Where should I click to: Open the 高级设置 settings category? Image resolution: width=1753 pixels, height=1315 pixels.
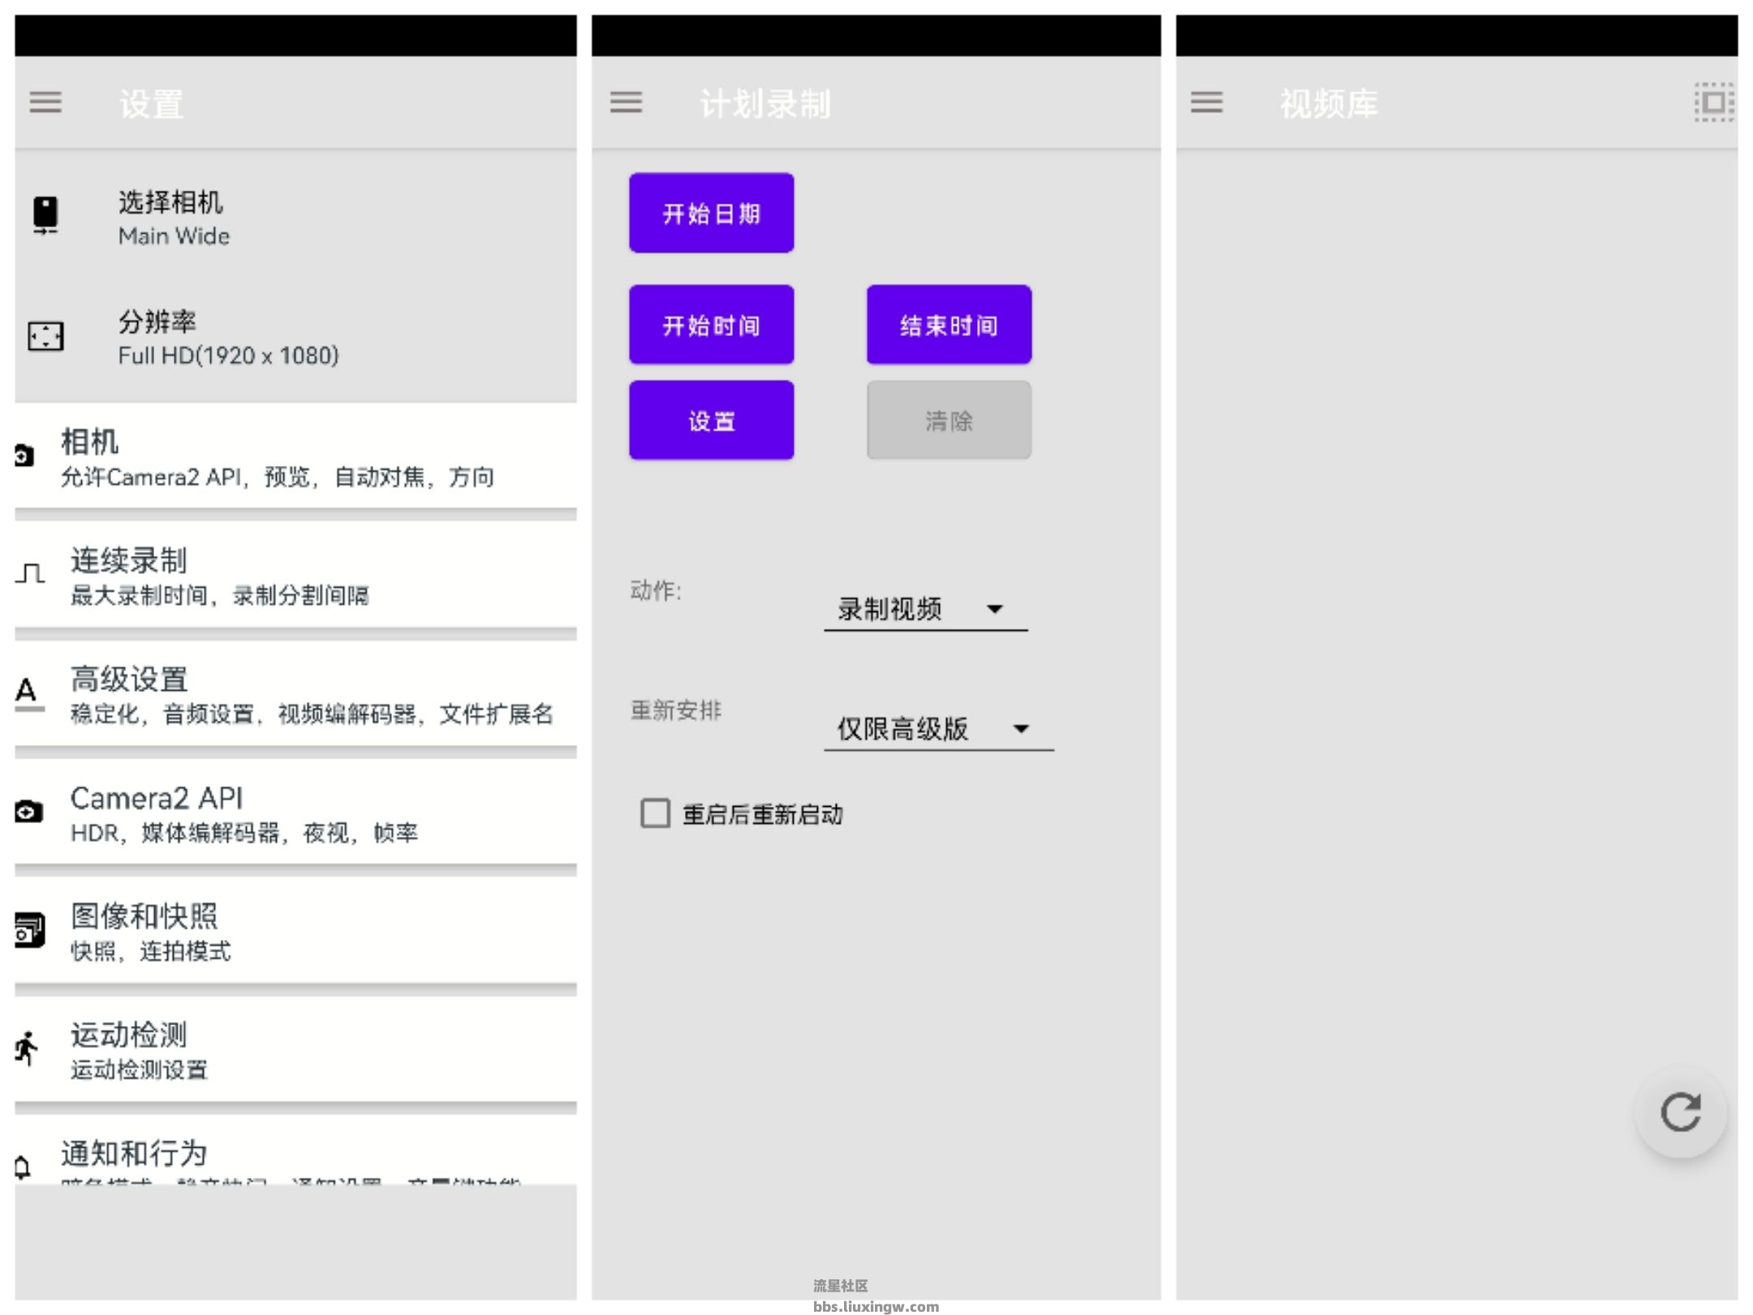[295, 694]
